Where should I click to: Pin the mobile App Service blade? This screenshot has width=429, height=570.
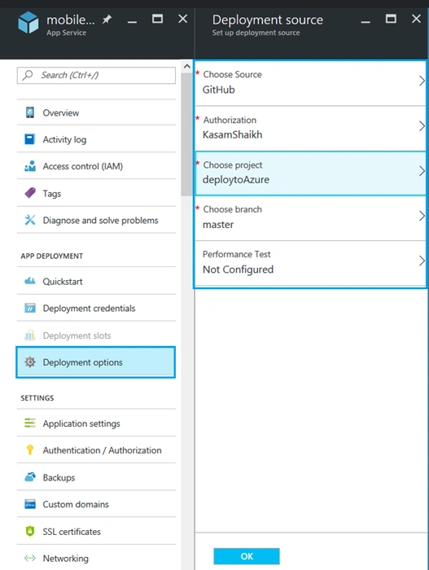107,20
